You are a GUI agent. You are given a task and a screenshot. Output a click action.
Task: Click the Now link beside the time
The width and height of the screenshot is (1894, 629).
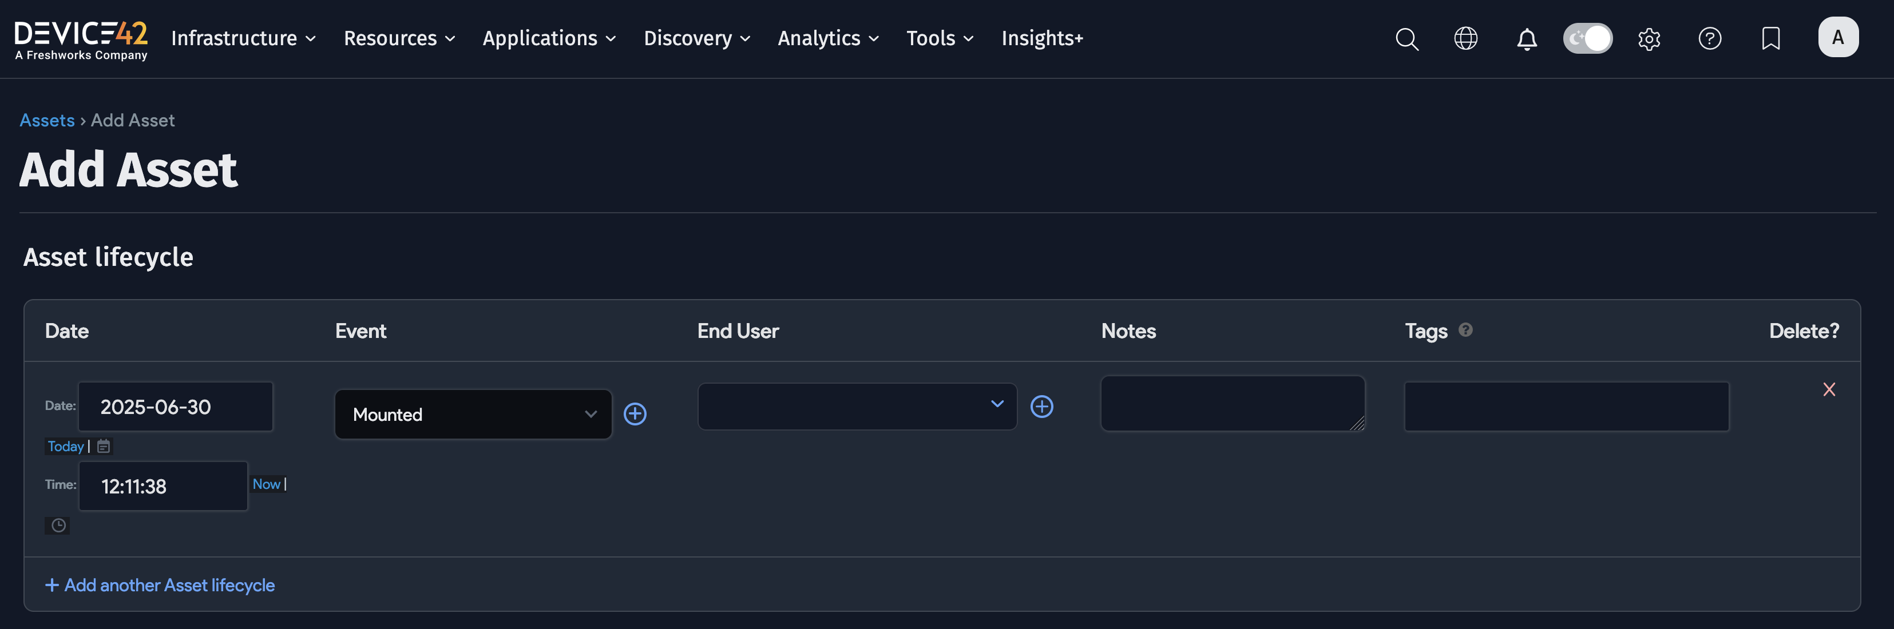266,484
